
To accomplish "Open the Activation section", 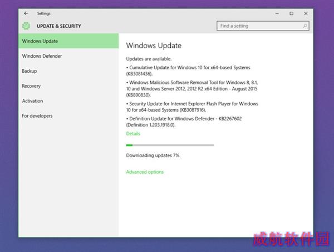I will tap(68, 100).
